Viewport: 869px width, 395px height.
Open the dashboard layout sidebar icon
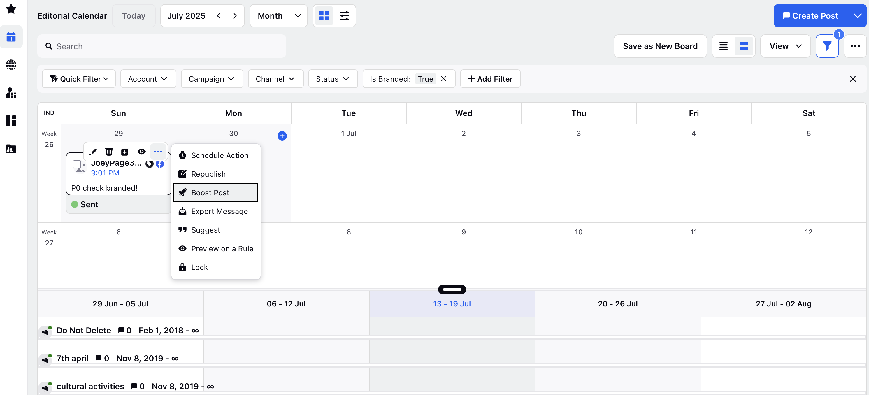click(11, 121)
